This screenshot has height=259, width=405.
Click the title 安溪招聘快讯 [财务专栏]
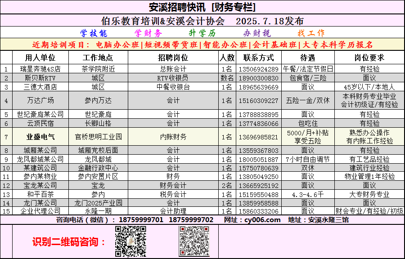pyautogui.click(x=202, y=8)
